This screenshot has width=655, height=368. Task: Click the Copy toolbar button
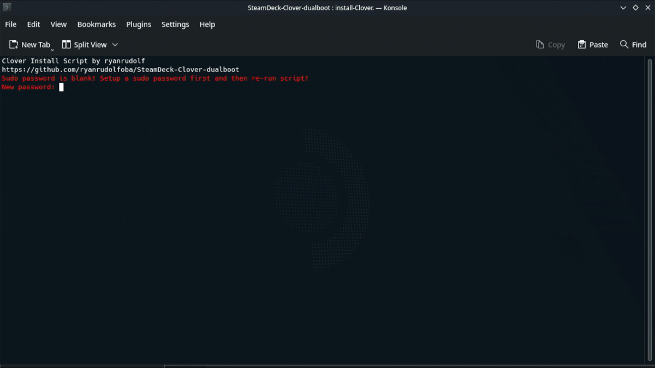(550, 45)
